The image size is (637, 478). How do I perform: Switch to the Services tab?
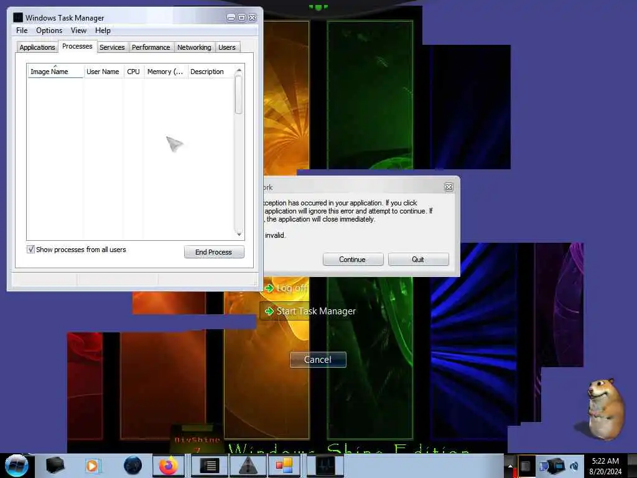[112, 47]
